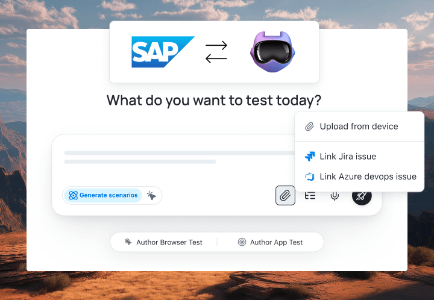Screen dimensions: 434x300
Task: Choose Upload from device
Action: [x=359, y=127]
